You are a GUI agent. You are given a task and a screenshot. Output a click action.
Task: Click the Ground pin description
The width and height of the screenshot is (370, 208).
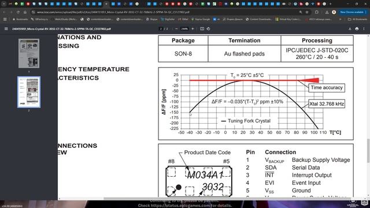(301, 190)
